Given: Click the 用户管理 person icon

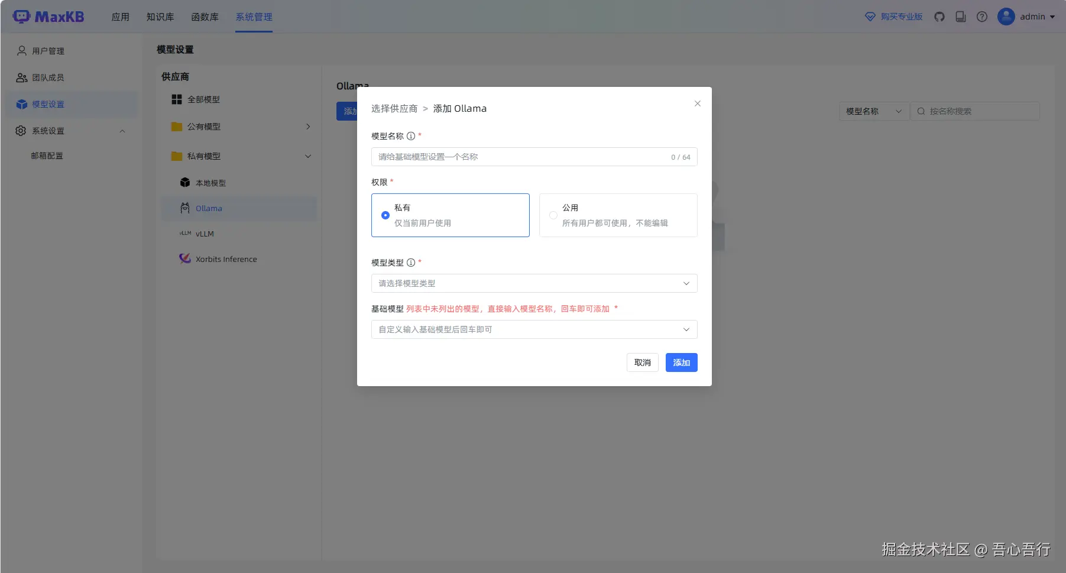Looking at the screenshot, I should pos(22,51).
